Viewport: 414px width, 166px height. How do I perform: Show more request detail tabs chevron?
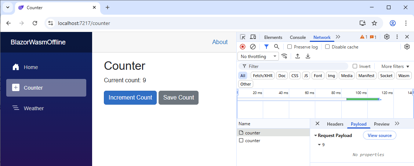[397, 124]
